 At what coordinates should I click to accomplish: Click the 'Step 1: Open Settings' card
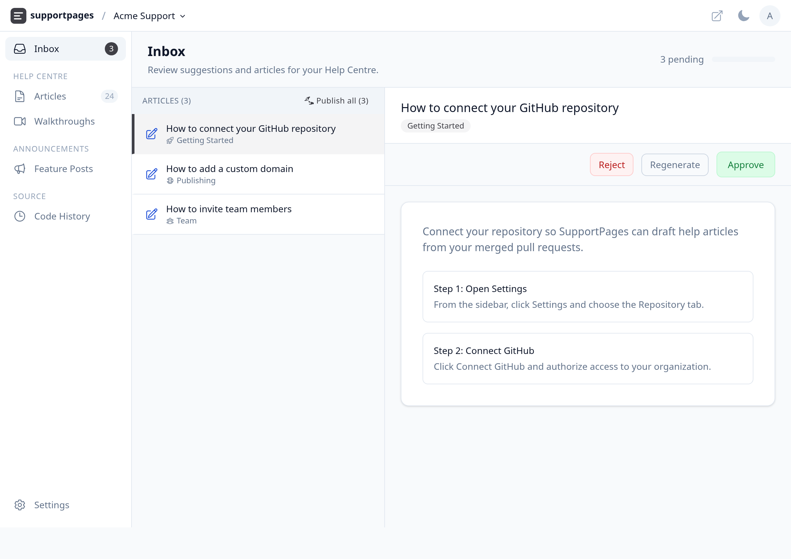[x=588, y=297]
